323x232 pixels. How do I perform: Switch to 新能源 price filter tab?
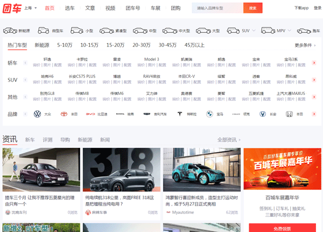(x=42, y=45)
